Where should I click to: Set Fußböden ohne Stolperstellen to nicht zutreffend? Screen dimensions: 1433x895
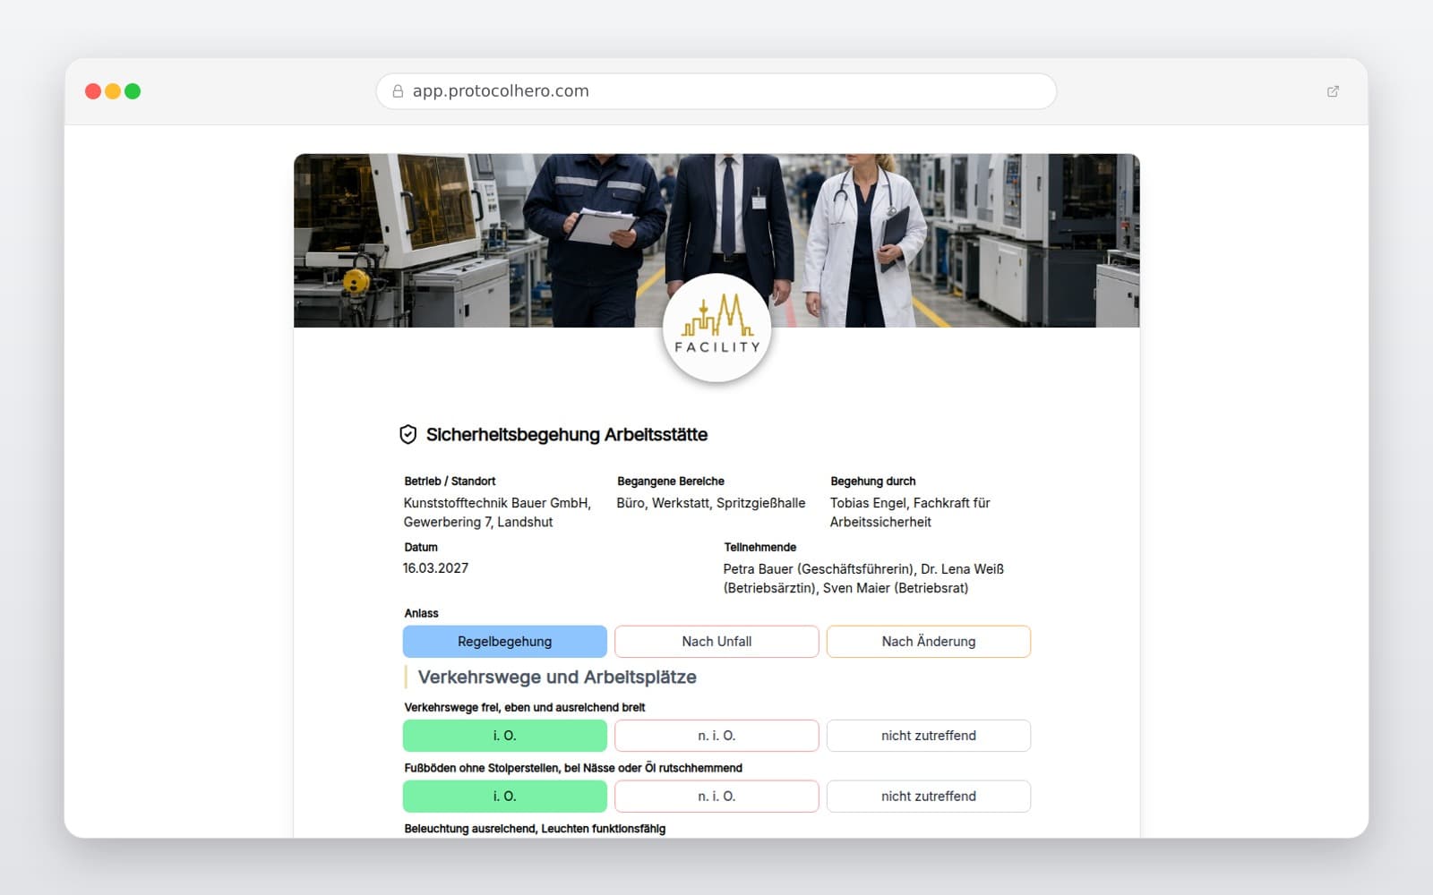pyautogui.click(x=929, y=797)
